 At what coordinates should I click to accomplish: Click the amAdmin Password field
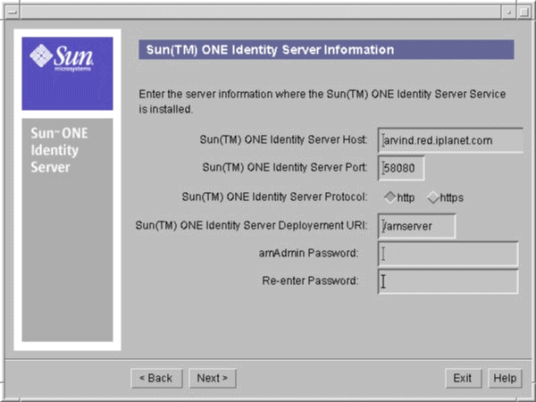click(x=448, y=254)
